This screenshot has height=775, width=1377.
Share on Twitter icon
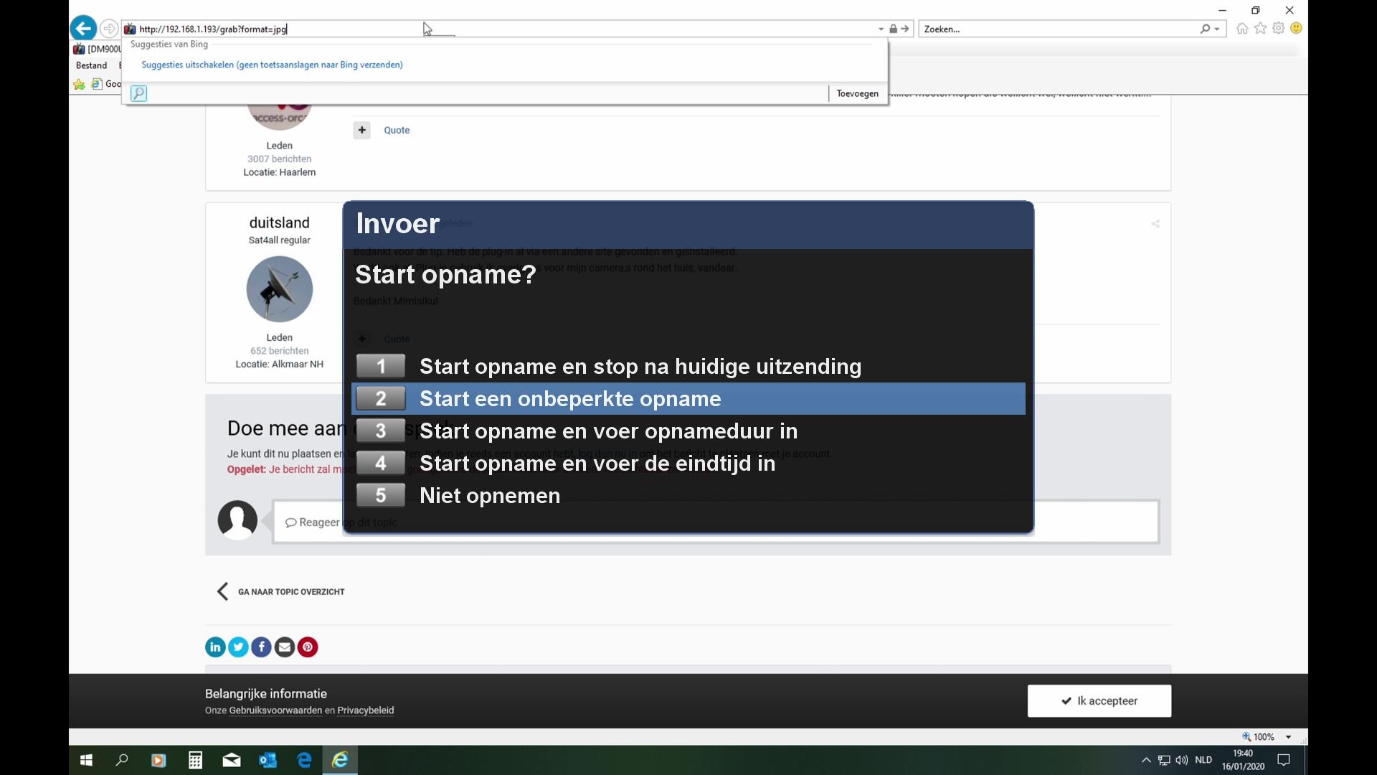238,647
